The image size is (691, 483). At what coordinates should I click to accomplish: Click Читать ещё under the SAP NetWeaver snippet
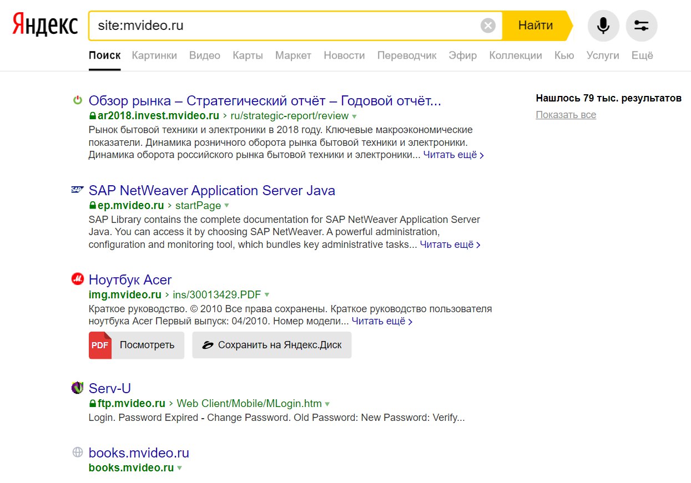pos(450,245)
